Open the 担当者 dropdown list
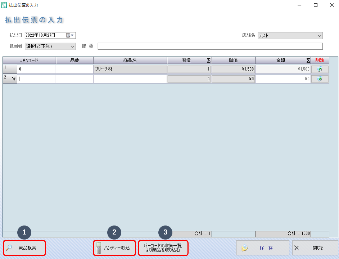Image resolution: width=339 pixels, height=259 pixels. pyautogui.click(x=72, y=46)
